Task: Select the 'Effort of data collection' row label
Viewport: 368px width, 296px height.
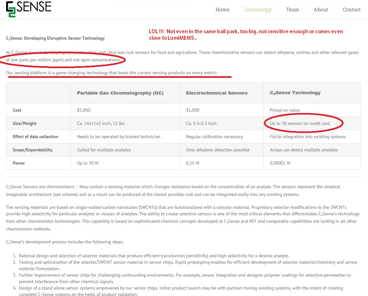Action: click(35, 137)
